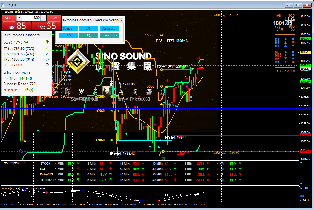This screenshot has width=314, height=210.
Task: Click the circled 3 marker beside +15360
Action: (x=161, y=35)
